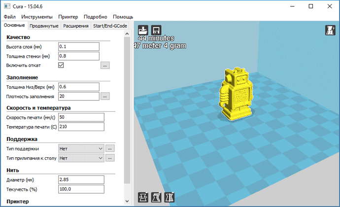Maximize the Cura window
340x207 pixels.
point(311,6)
